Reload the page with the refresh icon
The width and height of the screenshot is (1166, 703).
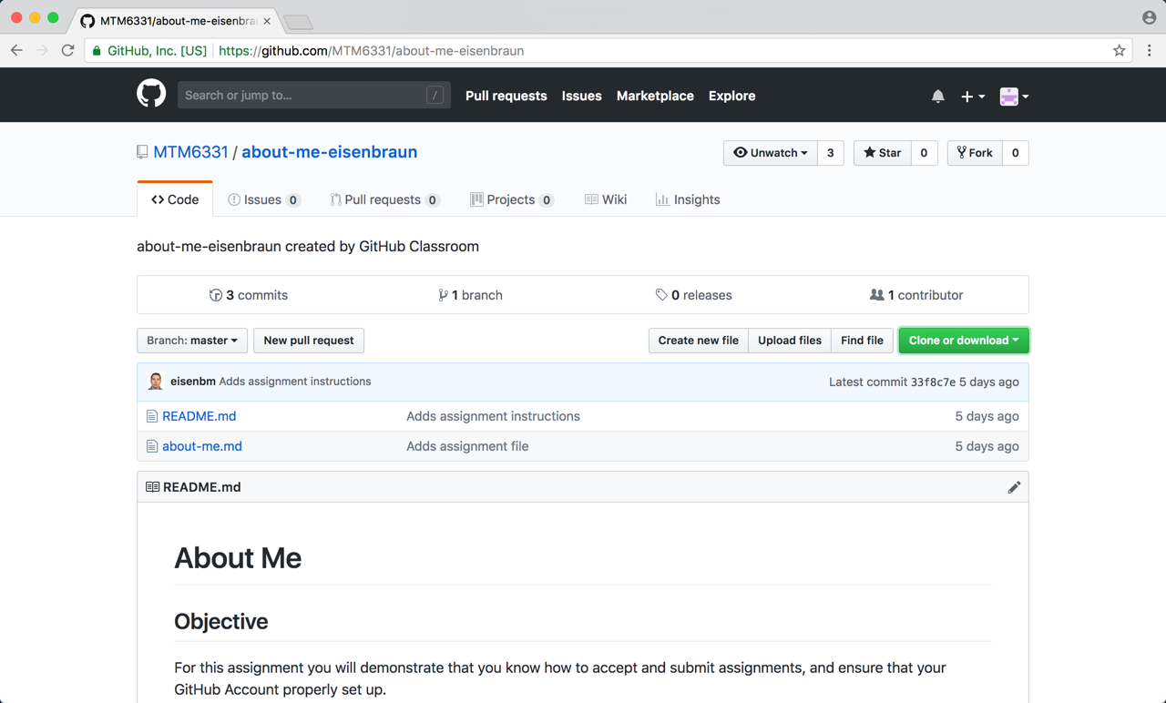coord(67,51)
